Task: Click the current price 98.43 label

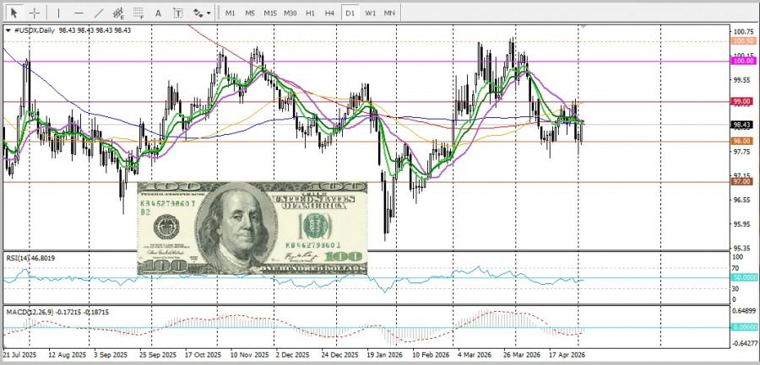Action: [x=743, y=125]
